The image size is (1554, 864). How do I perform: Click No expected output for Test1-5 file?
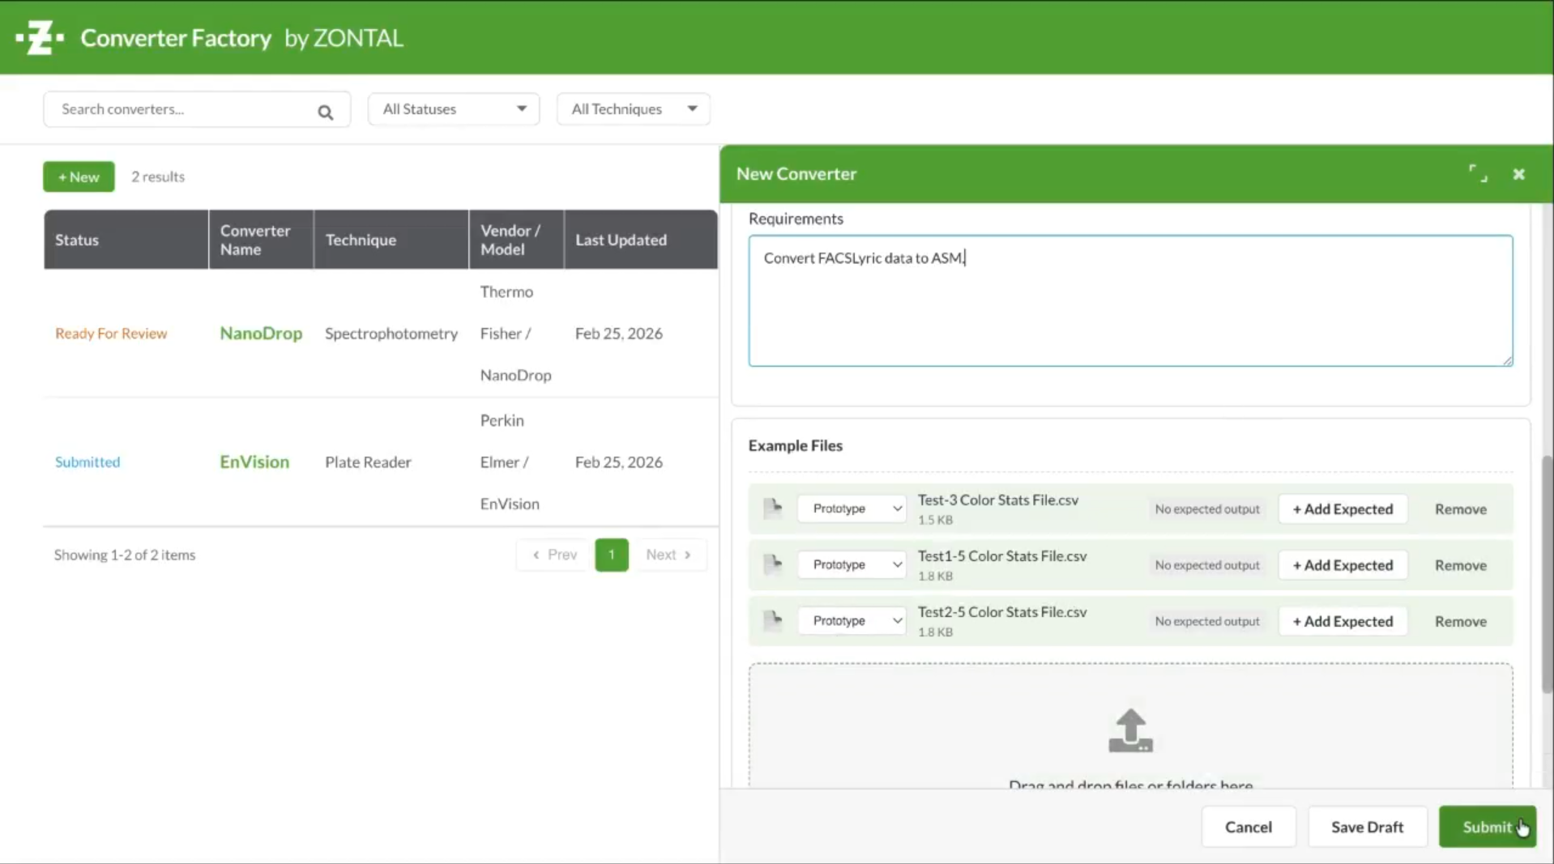tap(1206, 565)
